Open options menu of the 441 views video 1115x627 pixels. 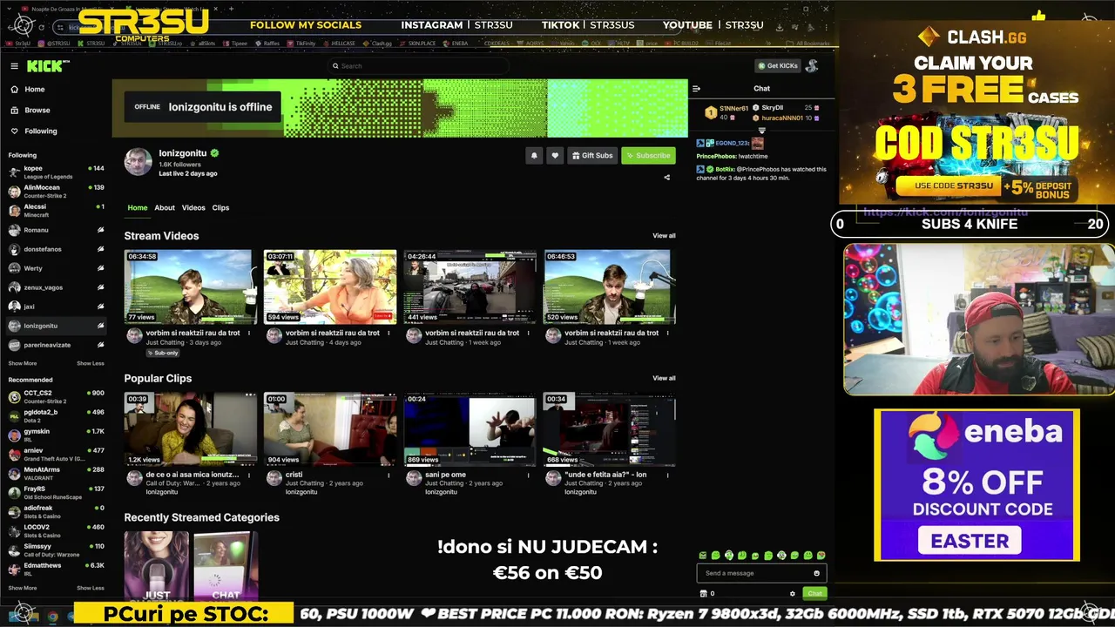(529, 333)
